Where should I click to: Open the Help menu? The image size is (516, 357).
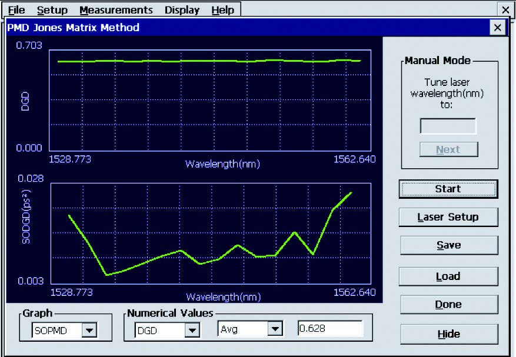(x=222, y=10)
